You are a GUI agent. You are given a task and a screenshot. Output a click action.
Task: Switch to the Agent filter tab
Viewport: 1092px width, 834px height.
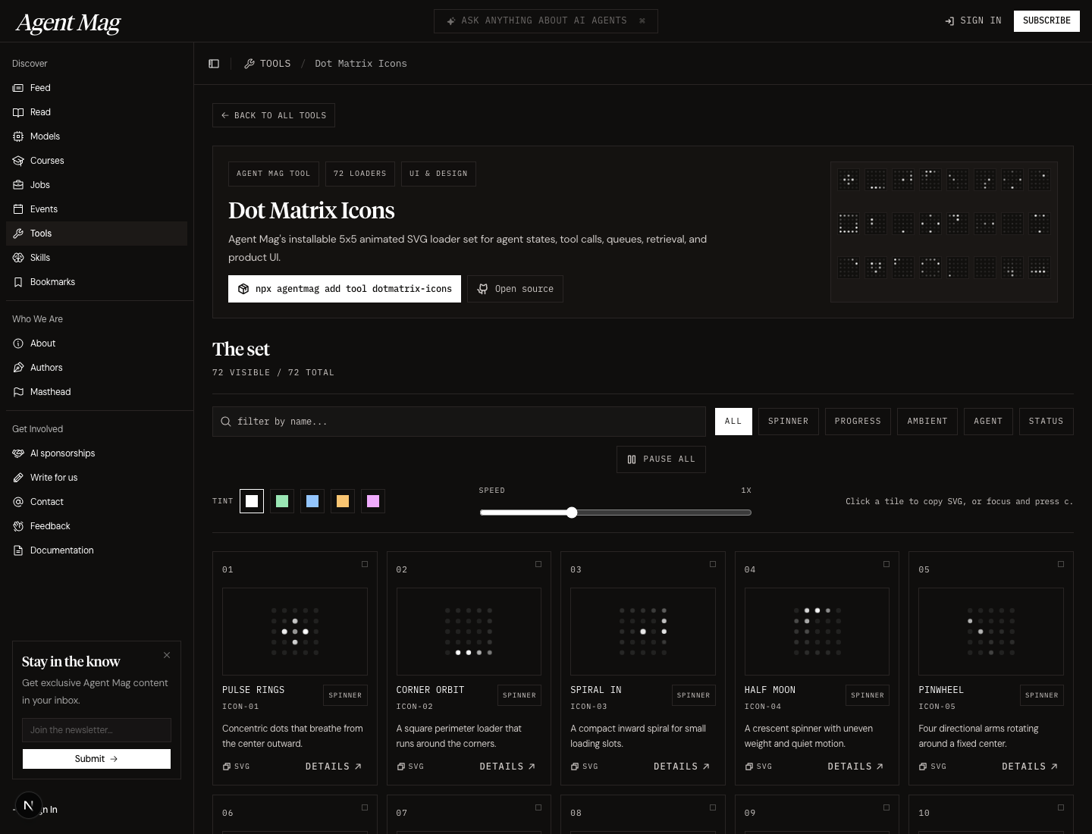tap(987, 422)
